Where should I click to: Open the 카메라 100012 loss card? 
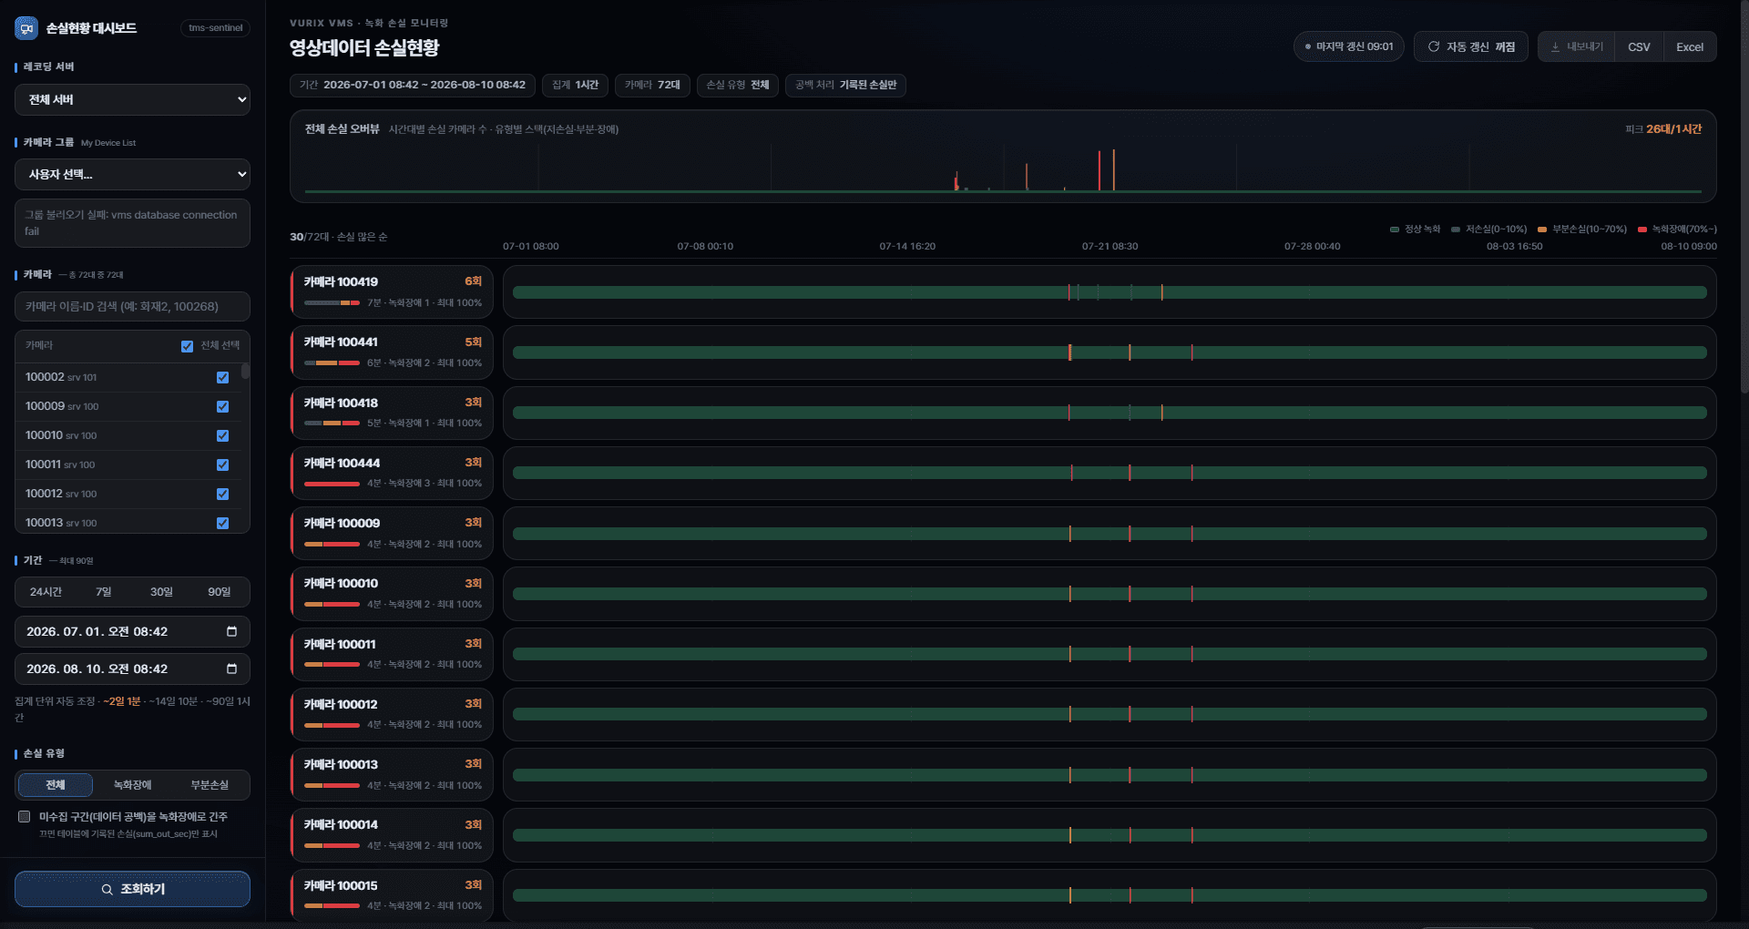[392, 714]
